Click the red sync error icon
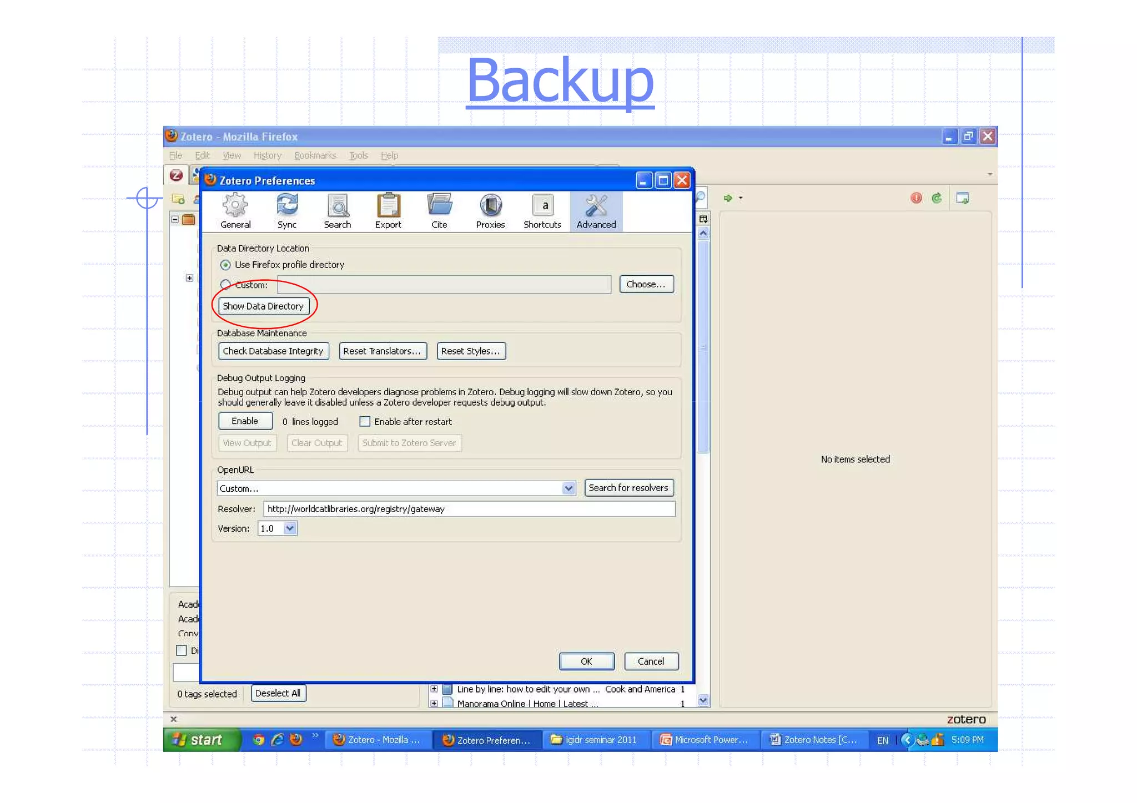The image size is (1137, 803). tap(916, 198)
